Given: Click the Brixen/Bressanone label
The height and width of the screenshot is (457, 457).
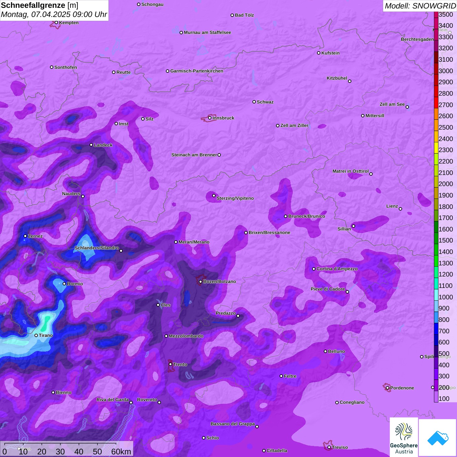Looking at the screenshot, I should 269,232.
